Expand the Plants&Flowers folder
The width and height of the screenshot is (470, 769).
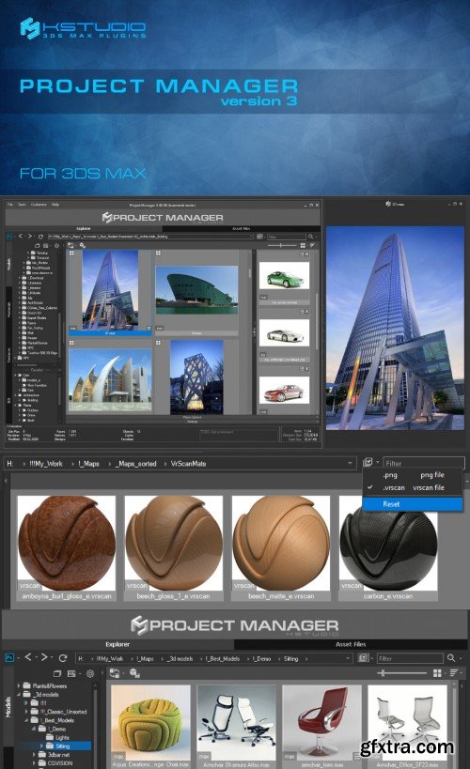tap(19, 685)
